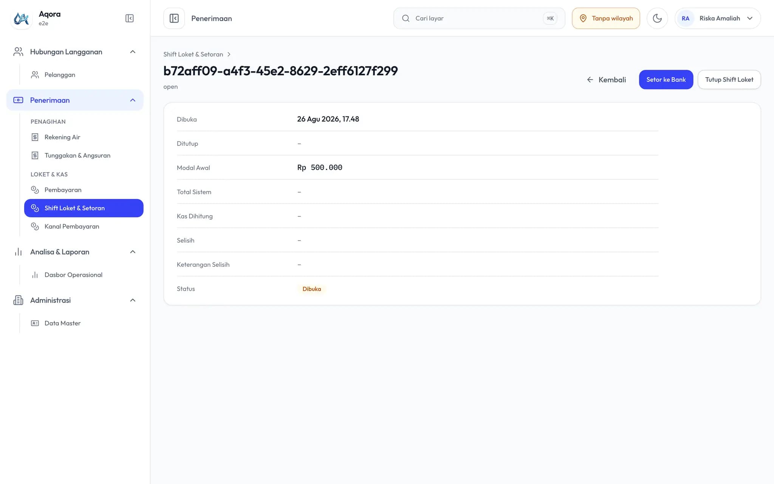Click the Rekening Air receipt icon

(35, 137)
